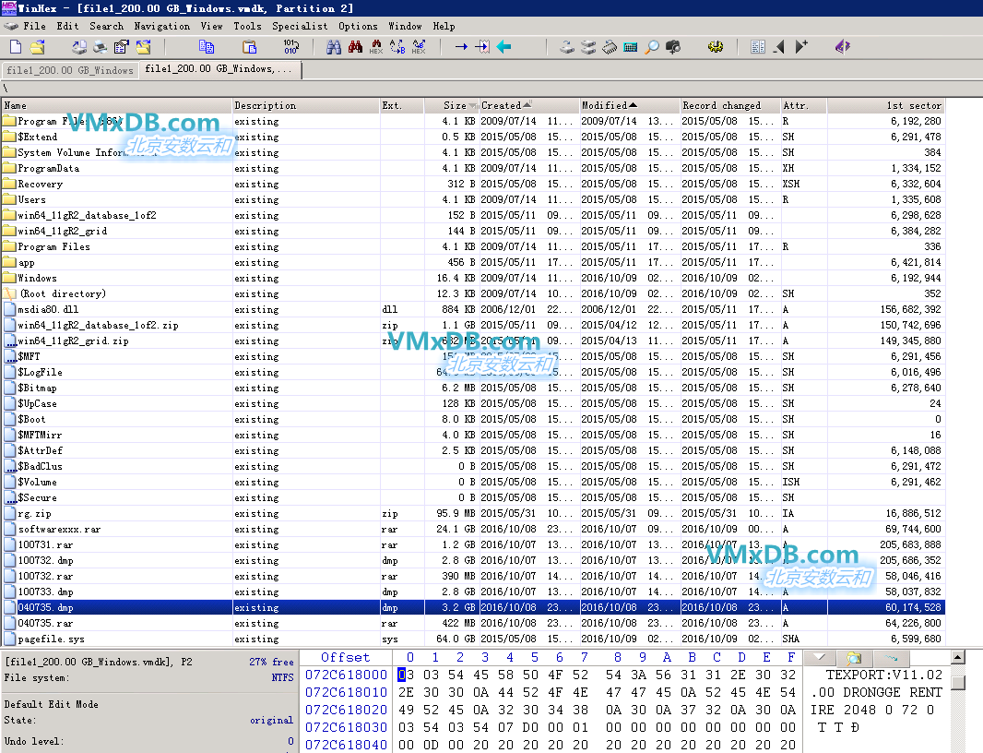983x753 pixels.
Task: Open the Navigation menu
Action: tap(161, 27)
